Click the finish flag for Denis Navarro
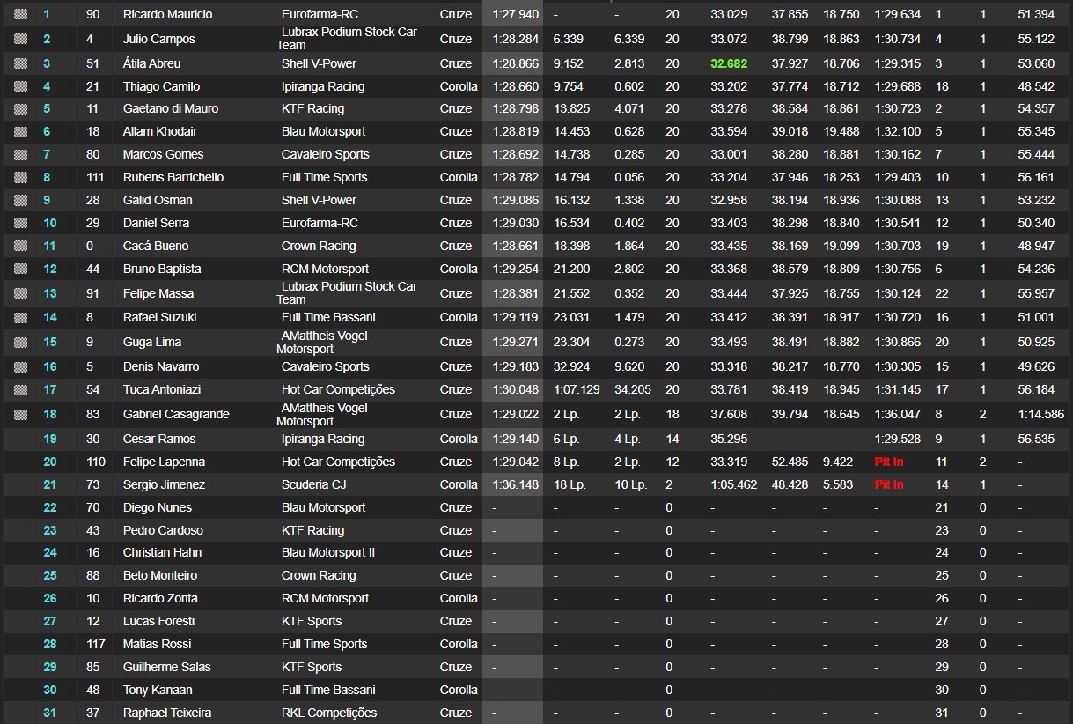Screen dimensions: 1073x724 21,366
